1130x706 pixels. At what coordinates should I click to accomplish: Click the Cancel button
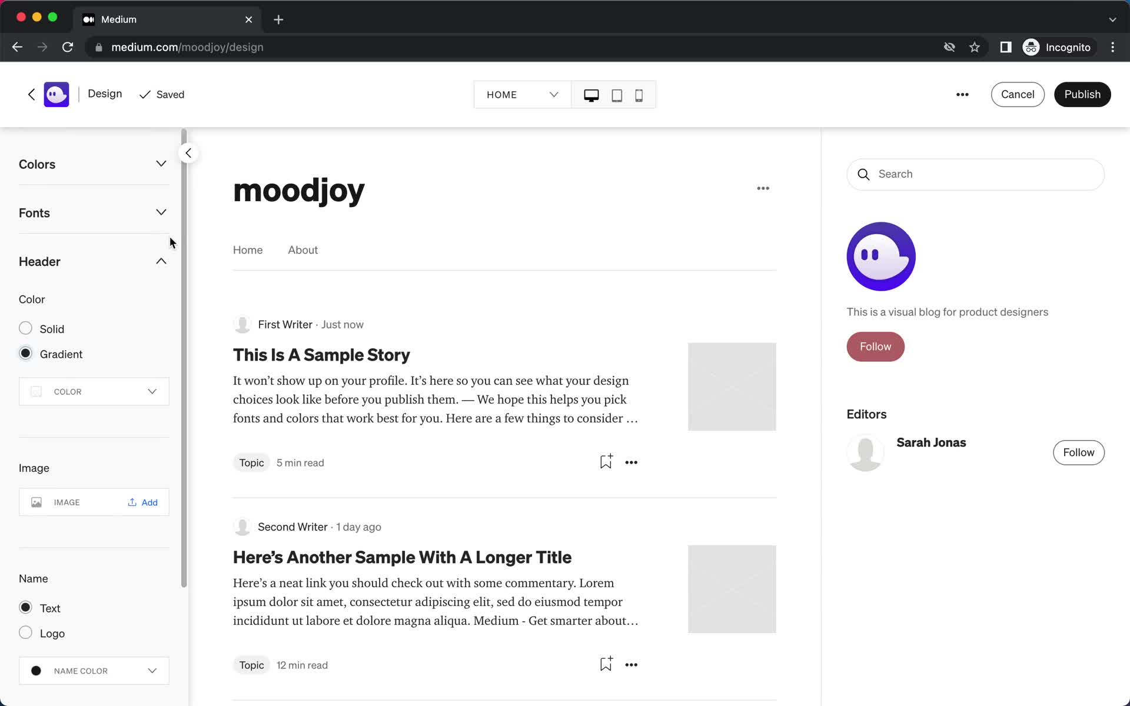(x=1017, y=94)
